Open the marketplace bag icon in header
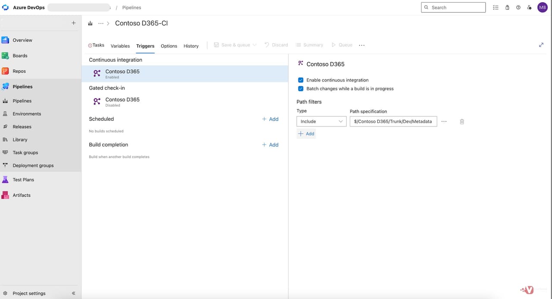Image resolution: width=552 pixels, height=299 pixels. [x=507, y=7]
